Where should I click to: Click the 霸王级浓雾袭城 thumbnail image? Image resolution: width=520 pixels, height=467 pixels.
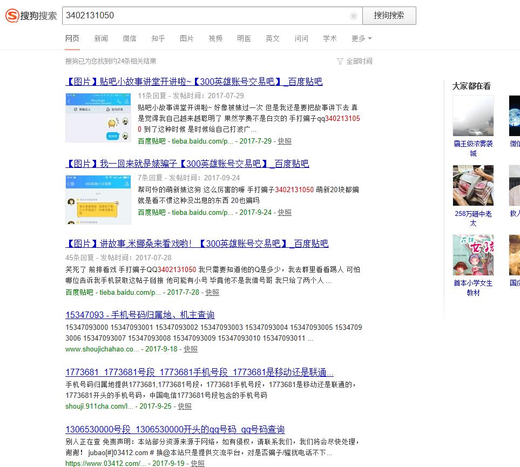473,116
